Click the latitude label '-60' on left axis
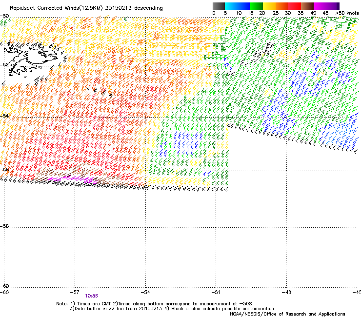The image size is (361, 317). point(4,286)
